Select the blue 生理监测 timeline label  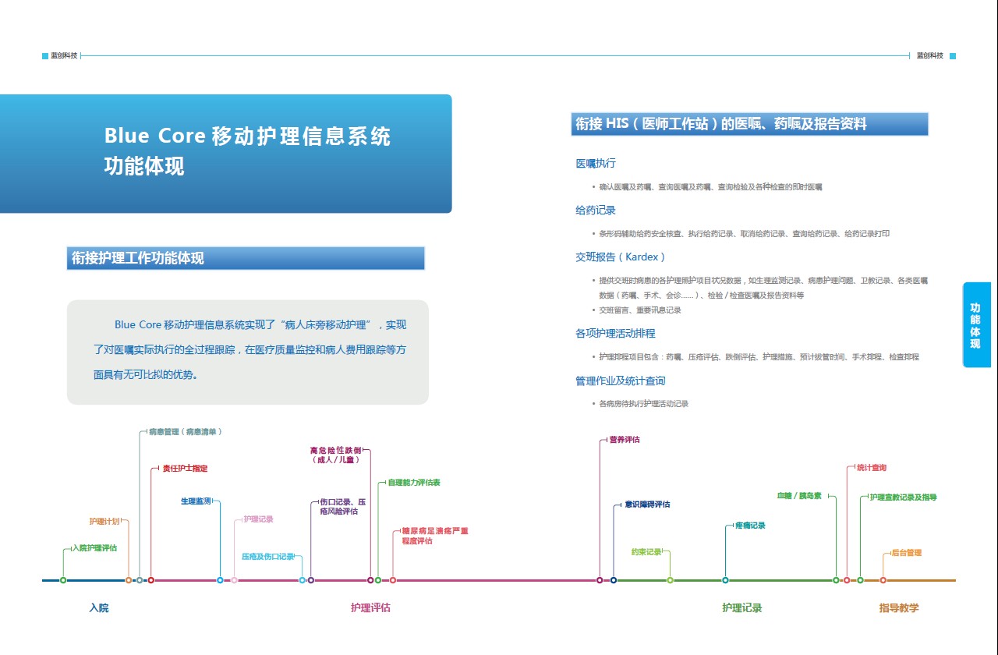coord(196,501)
